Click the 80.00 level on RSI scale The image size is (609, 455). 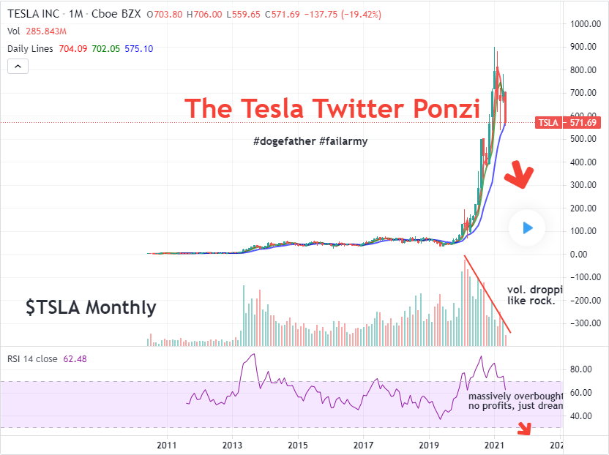(581, 369)
